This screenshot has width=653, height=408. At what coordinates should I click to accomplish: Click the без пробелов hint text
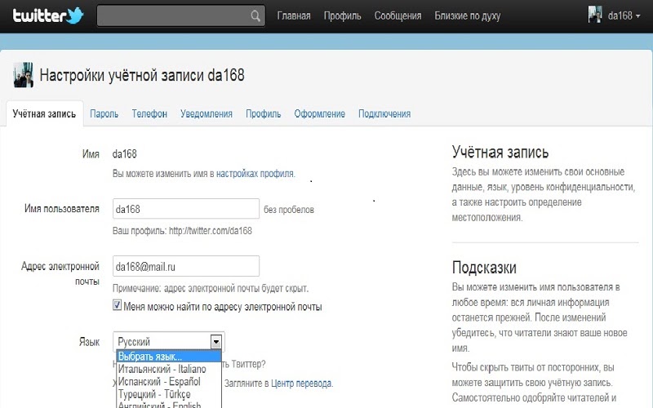click(x=289, y=210)
